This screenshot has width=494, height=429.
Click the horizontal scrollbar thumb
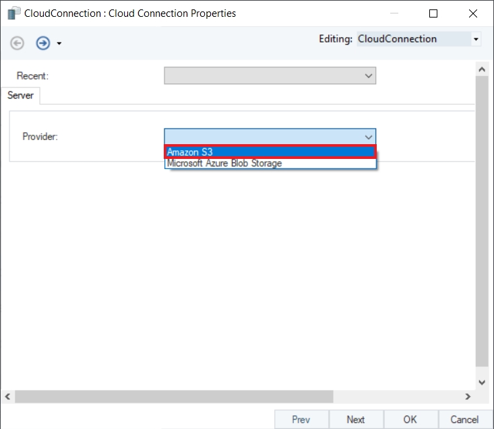coord(174,397)
